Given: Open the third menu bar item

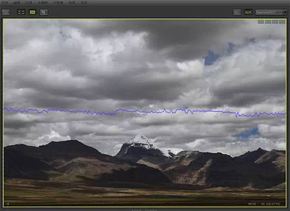Looking at the screenshot, I should [29, 2].
